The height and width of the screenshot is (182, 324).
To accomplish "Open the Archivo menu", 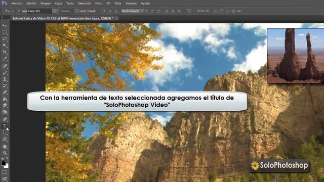I will click(x=17, y=4).
